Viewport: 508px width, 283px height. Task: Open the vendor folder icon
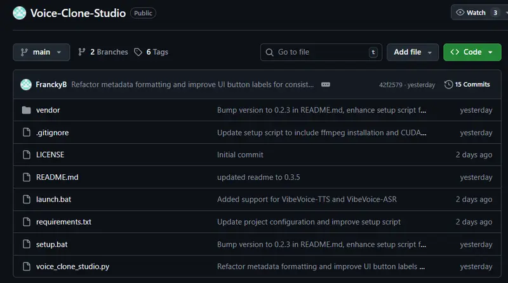26,111
